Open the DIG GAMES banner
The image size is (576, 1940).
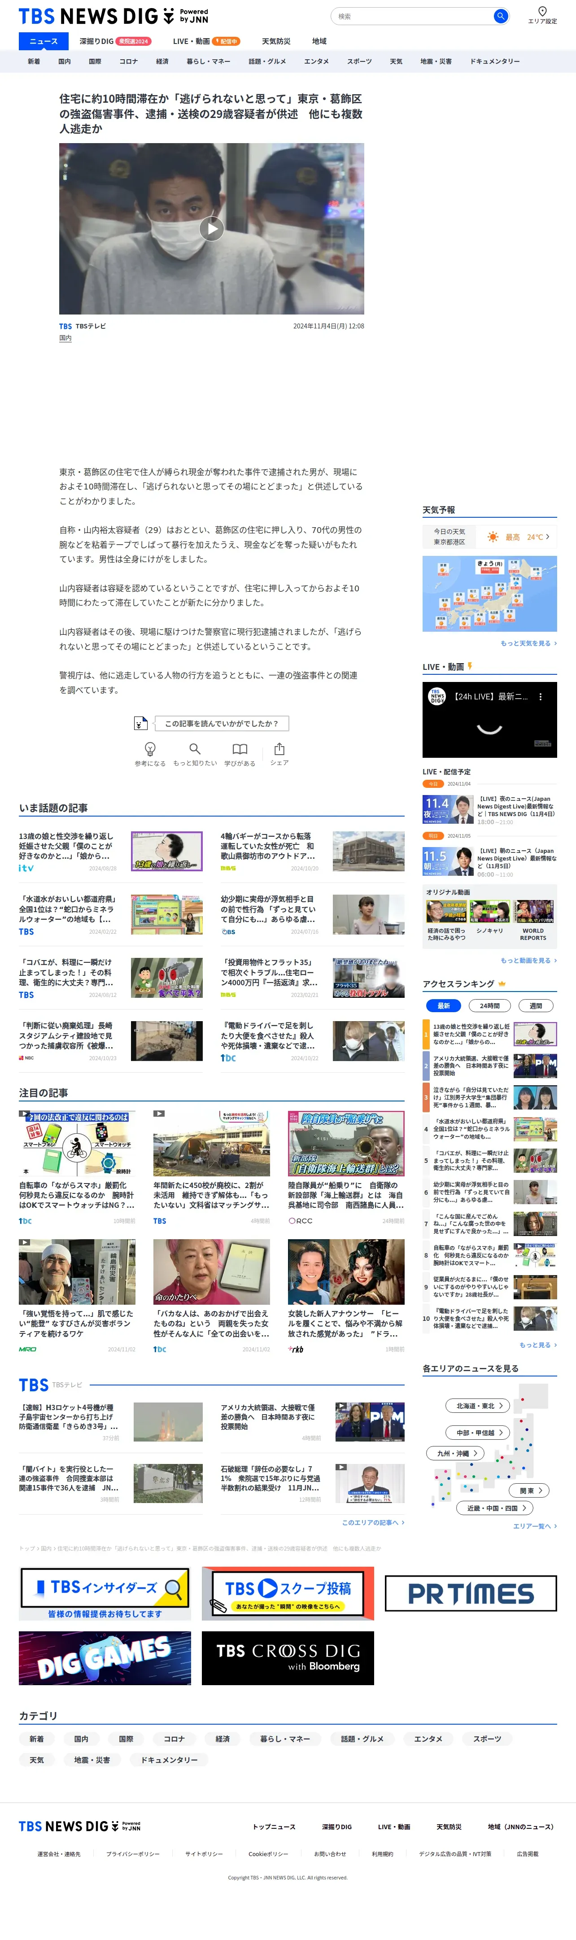coord(105,1658)
